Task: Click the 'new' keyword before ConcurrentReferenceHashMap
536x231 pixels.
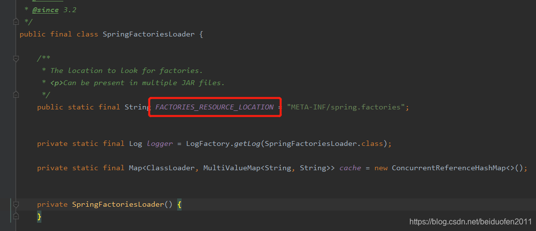Action: pos(381,168)
